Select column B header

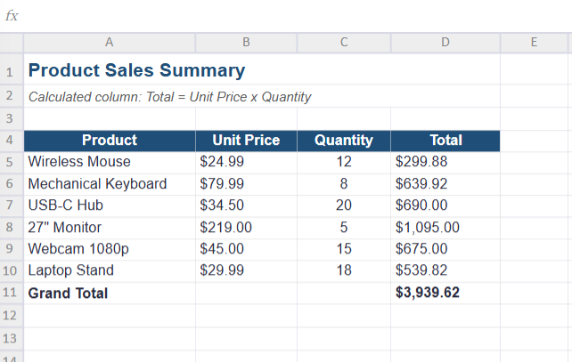(x=246, y=43)
